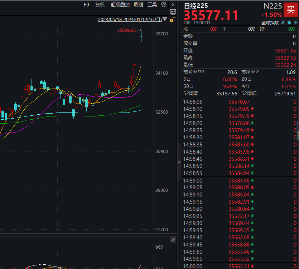Toggle the chart padlock icon
The width and height of the screenshot is (299, 269).
coord(173,20)
